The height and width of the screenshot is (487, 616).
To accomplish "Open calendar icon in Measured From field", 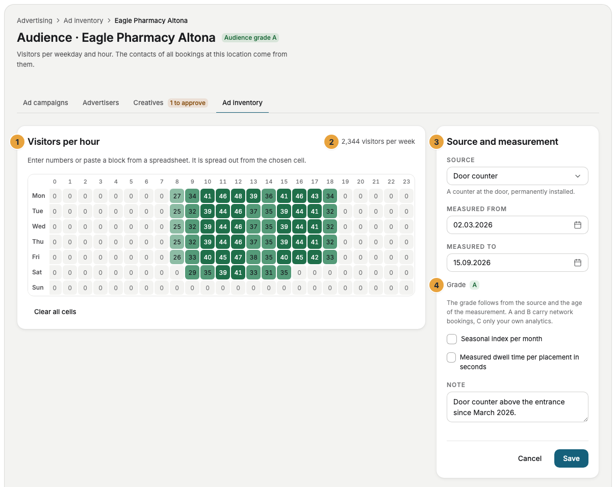I will [578, 225].
